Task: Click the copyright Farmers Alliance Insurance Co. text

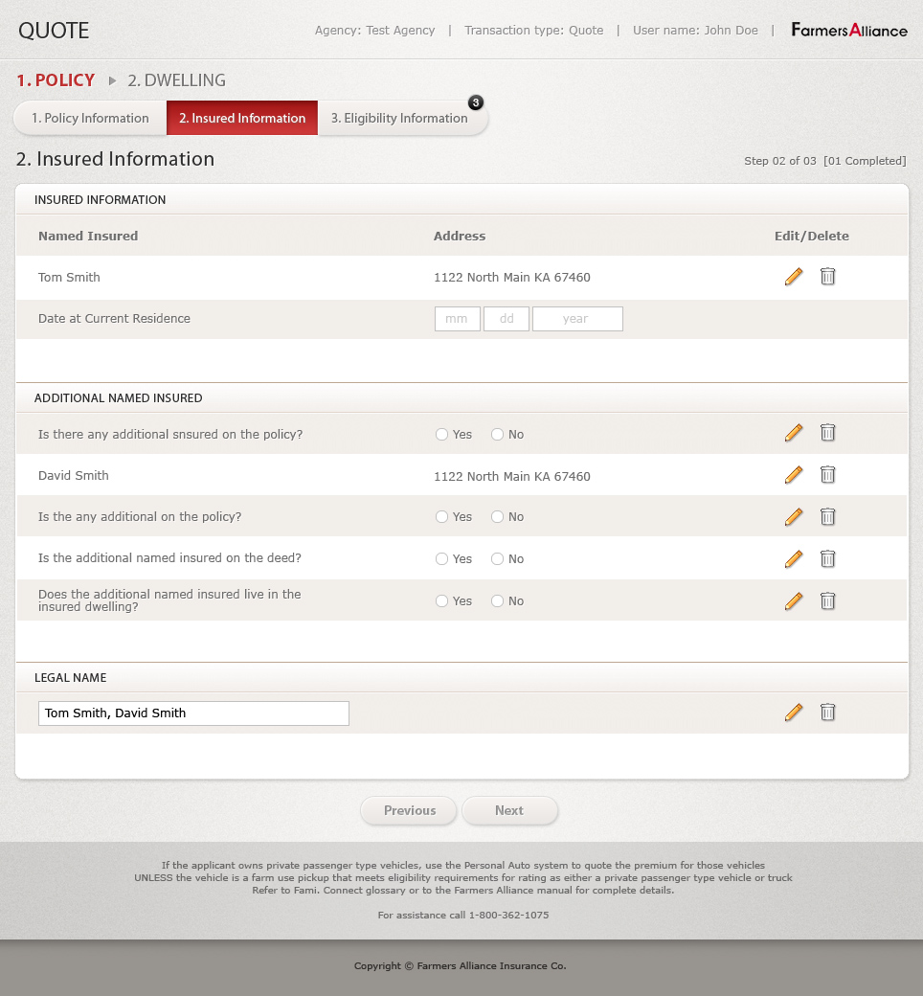Action: pos(460,966)
